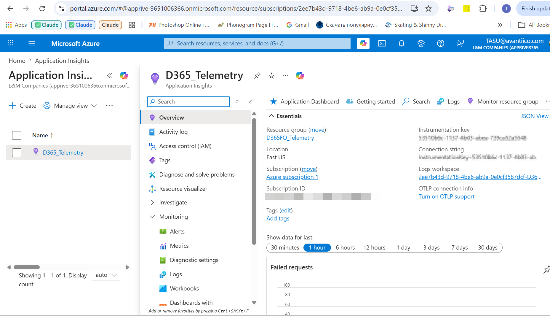Add D365_Telemetry to favorites star
This screenshot has width=550, height=316.
(x=271, y=76)
